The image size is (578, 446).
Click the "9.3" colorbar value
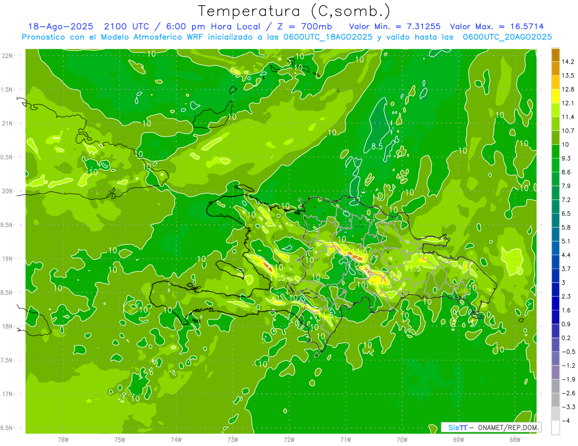tap(566, 158)
